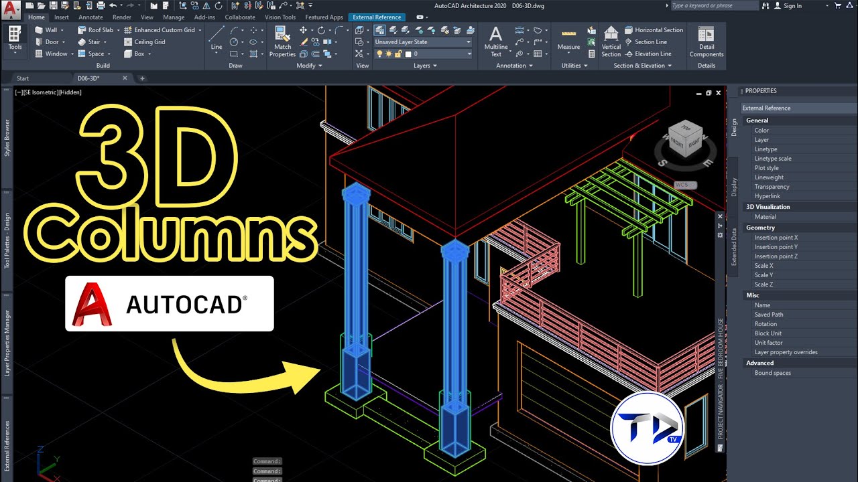Click the Color property row
The width and height of the screenshot is (858, 482).
pyautogui.click(x=798, y=131)
